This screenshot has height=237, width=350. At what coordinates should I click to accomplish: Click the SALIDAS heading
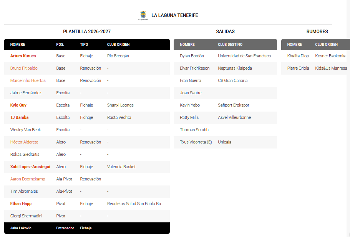[x=225, y=32]
